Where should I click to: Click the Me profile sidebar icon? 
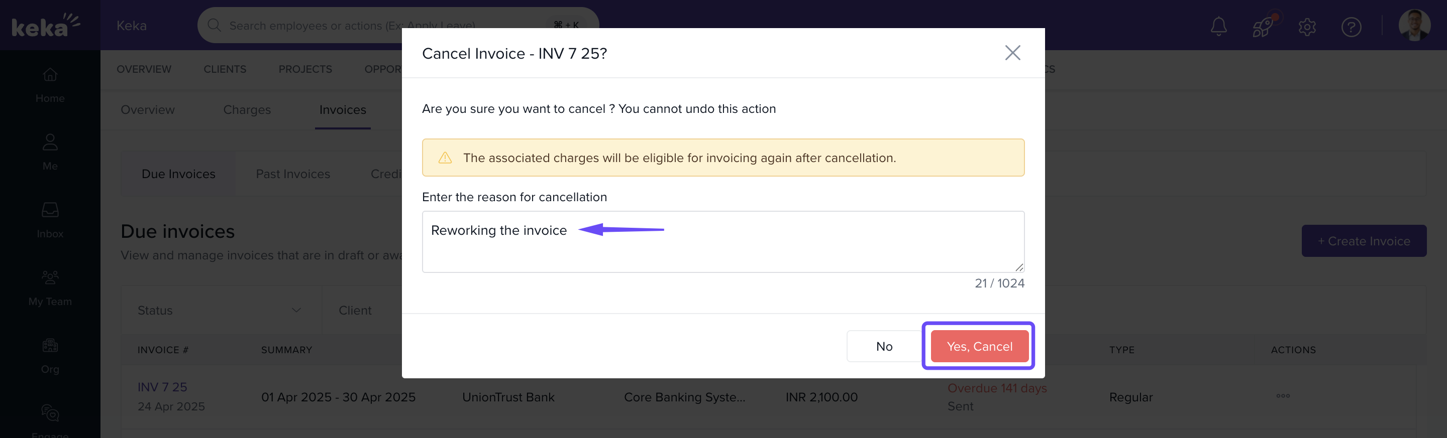[50, 152]
